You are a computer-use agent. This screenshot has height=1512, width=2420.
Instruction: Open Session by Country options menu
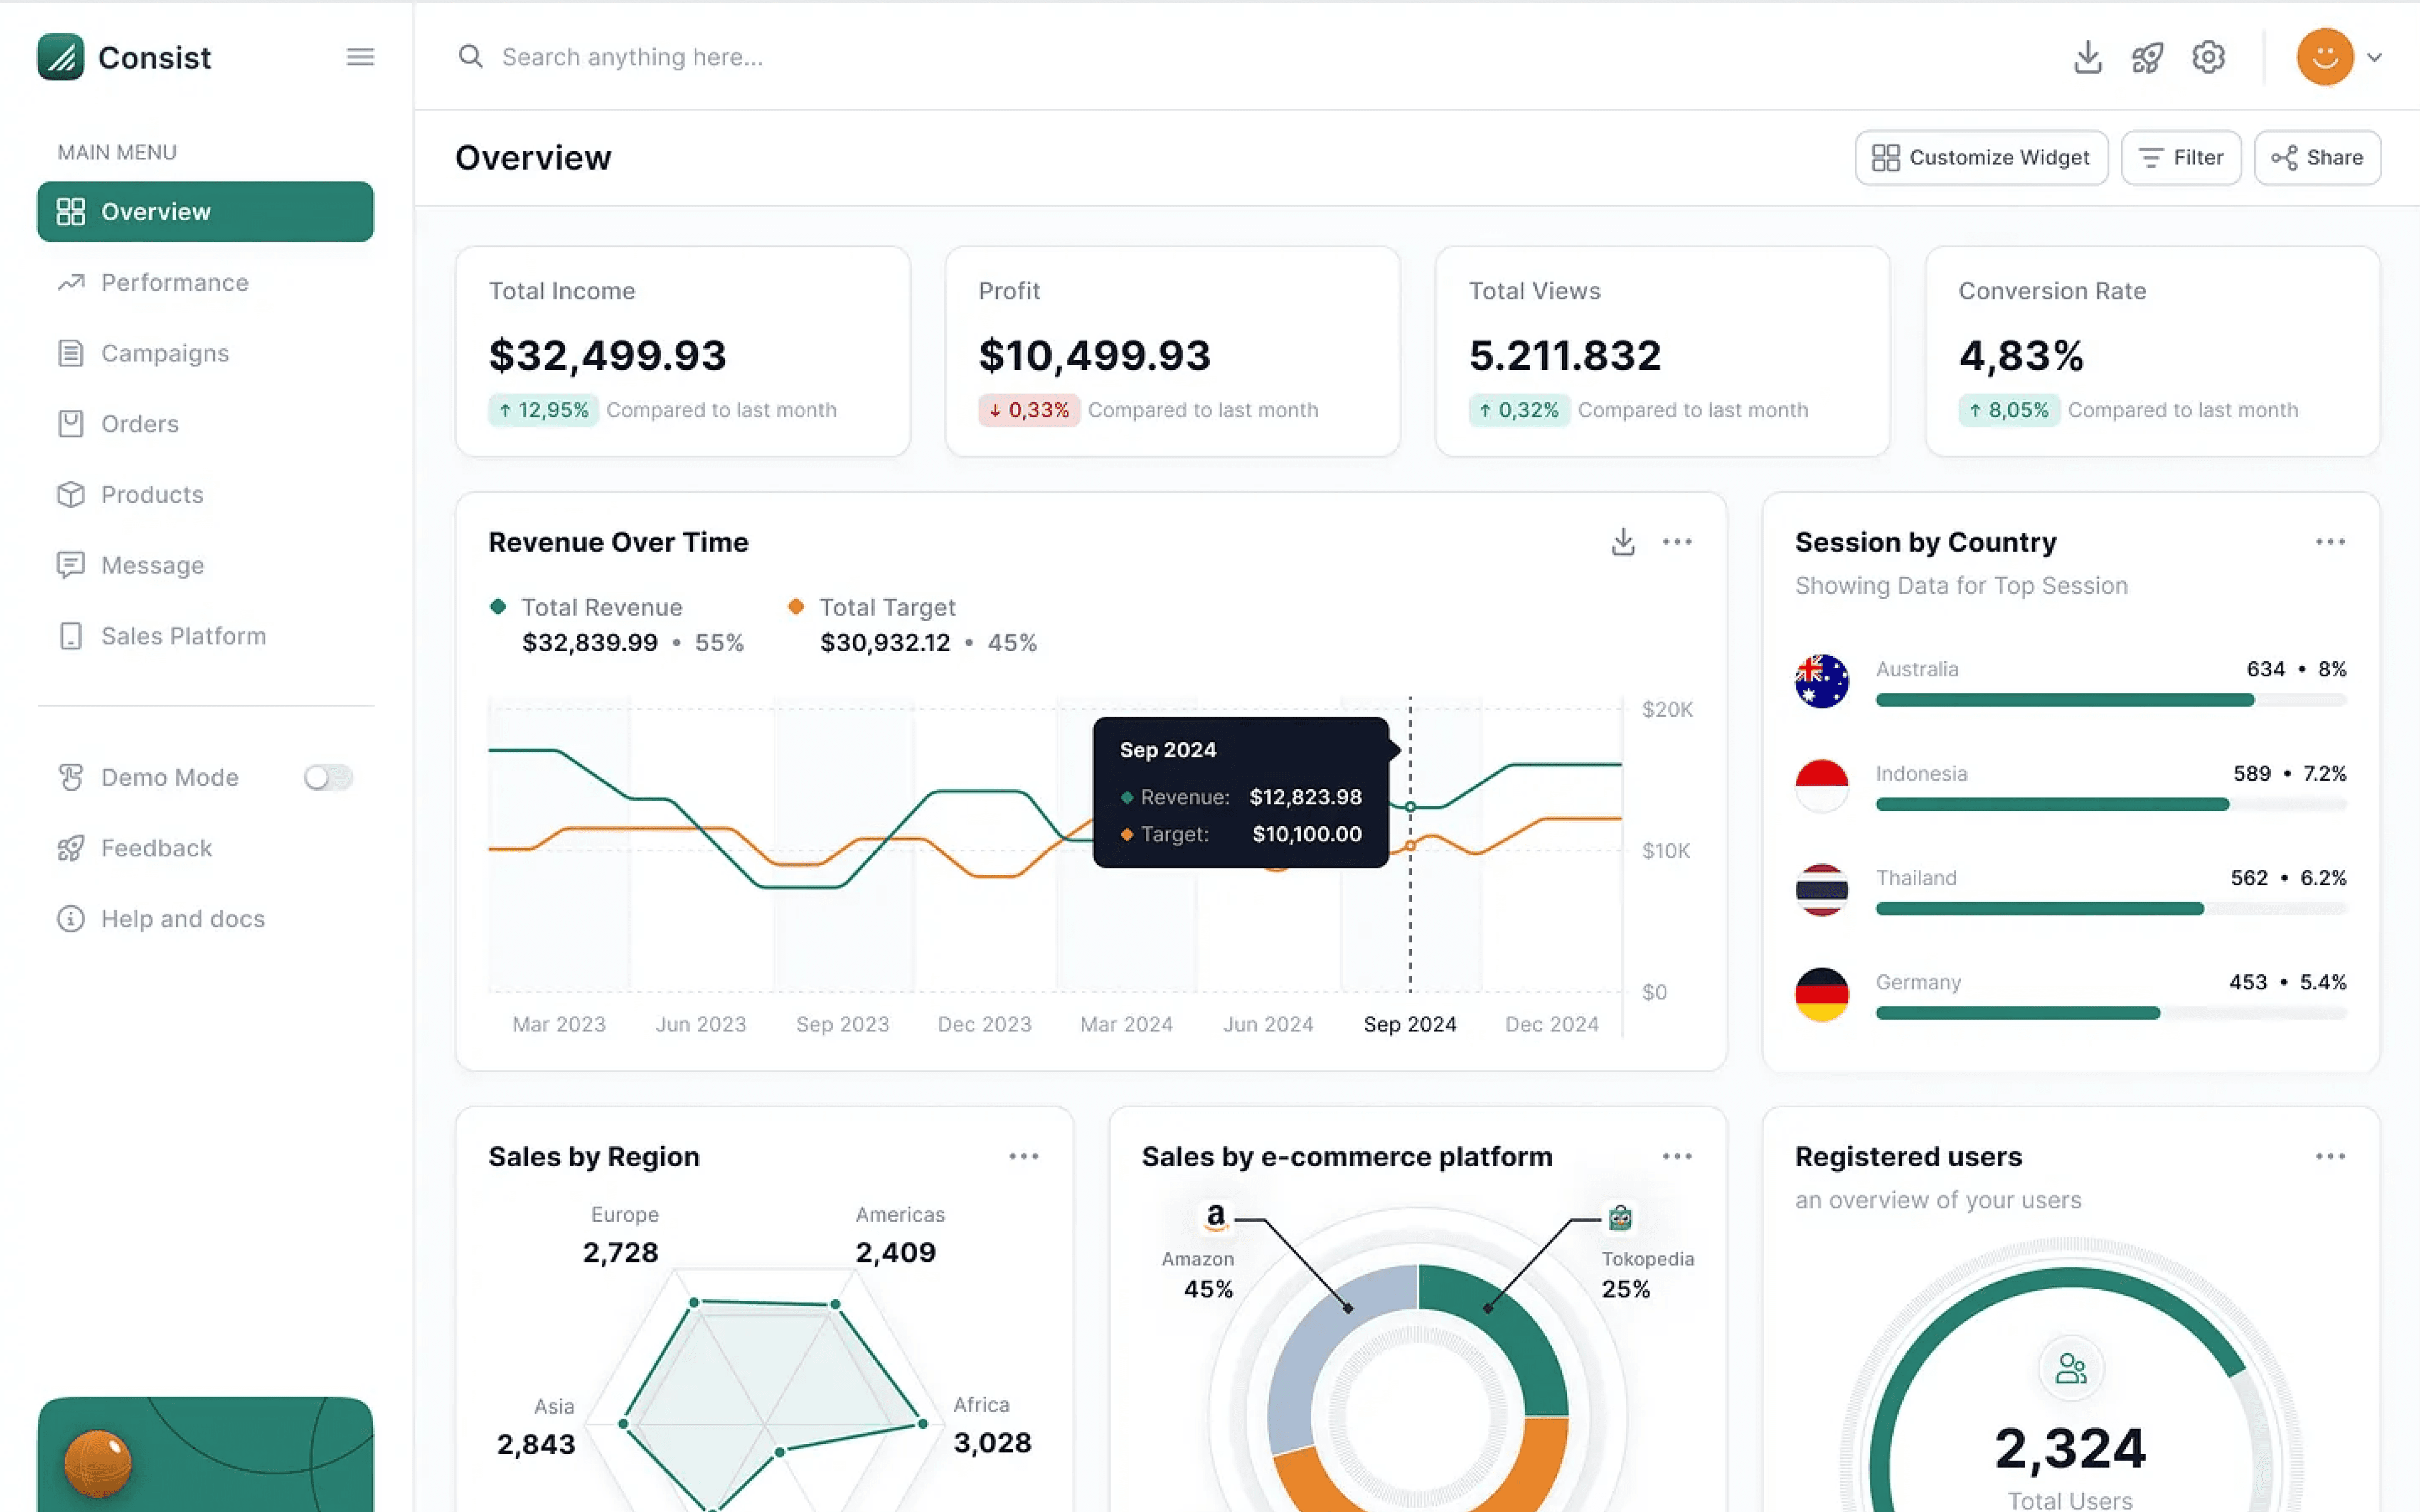click(x=2329, y=542)
